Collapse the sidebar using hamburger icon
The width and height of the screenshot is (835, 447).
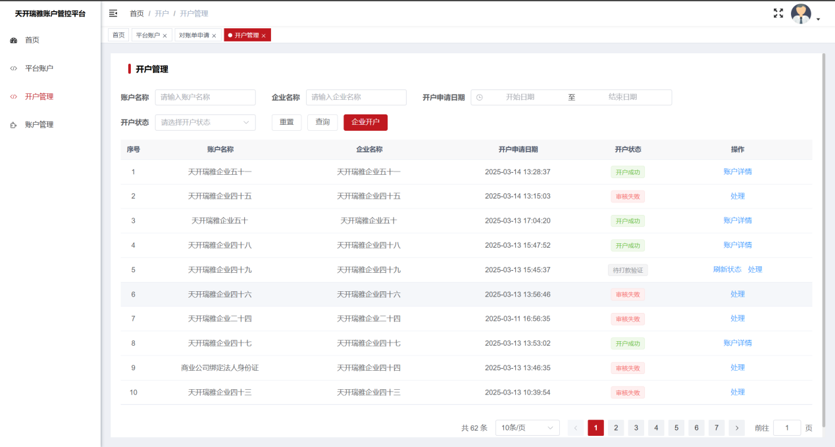pyautogui.click(x=113, y=13)
